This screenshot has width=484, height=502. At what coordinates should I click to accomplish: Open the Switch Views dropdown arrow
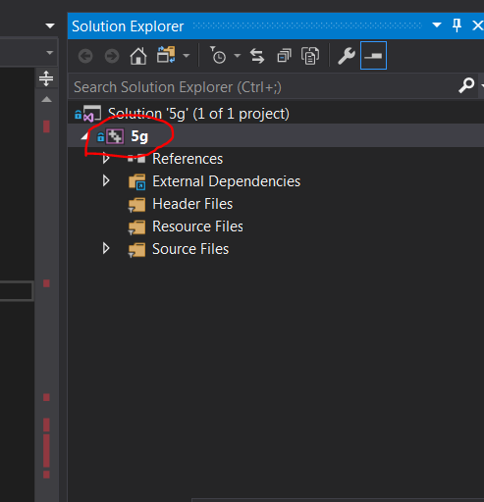pos(187,56)
